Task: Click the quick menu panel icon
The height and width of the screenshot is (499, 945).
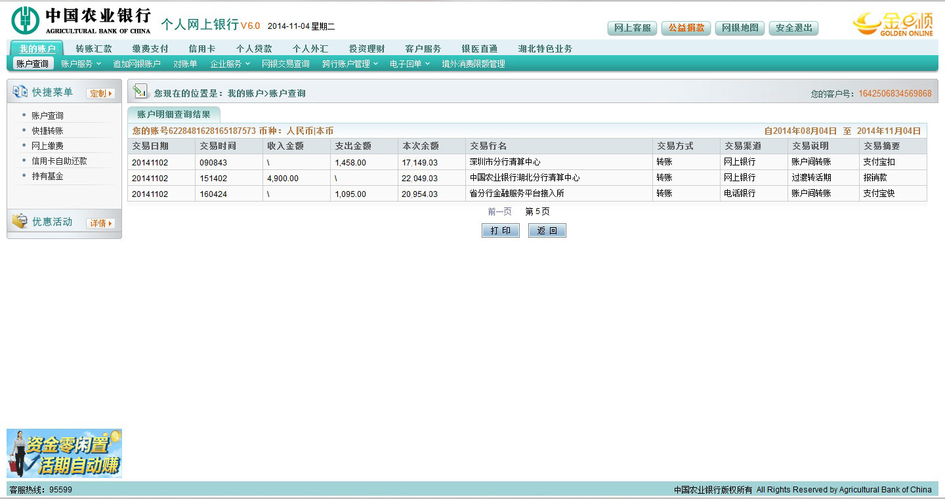Action: click(20, 93)
